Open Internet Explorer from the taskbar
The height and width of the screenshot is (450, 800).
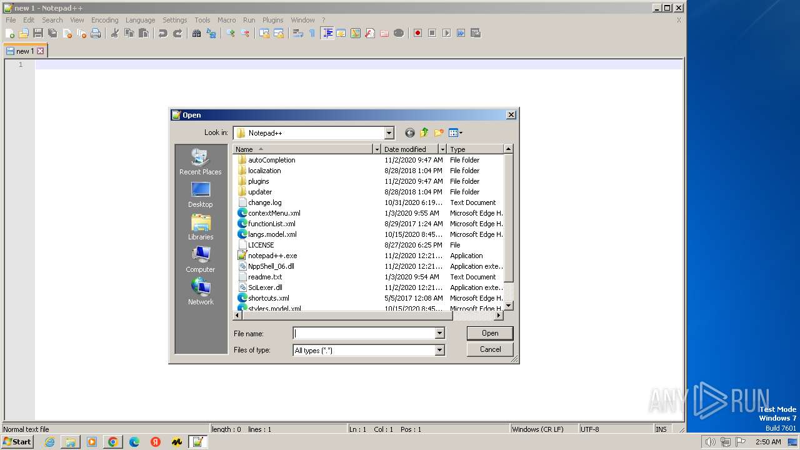click(x=49, y=442)
